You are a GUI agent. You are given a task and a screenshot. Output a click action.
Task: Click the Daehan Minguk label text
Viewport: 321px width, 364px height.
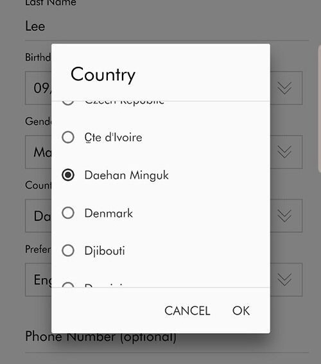coord(126,175)
